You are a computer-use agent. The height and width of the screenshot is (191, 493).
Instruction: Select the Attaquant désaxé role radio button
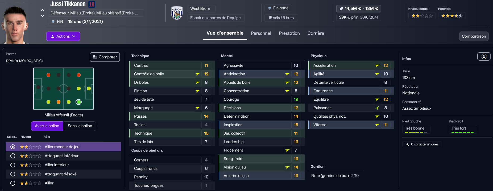tap(13, 174)
